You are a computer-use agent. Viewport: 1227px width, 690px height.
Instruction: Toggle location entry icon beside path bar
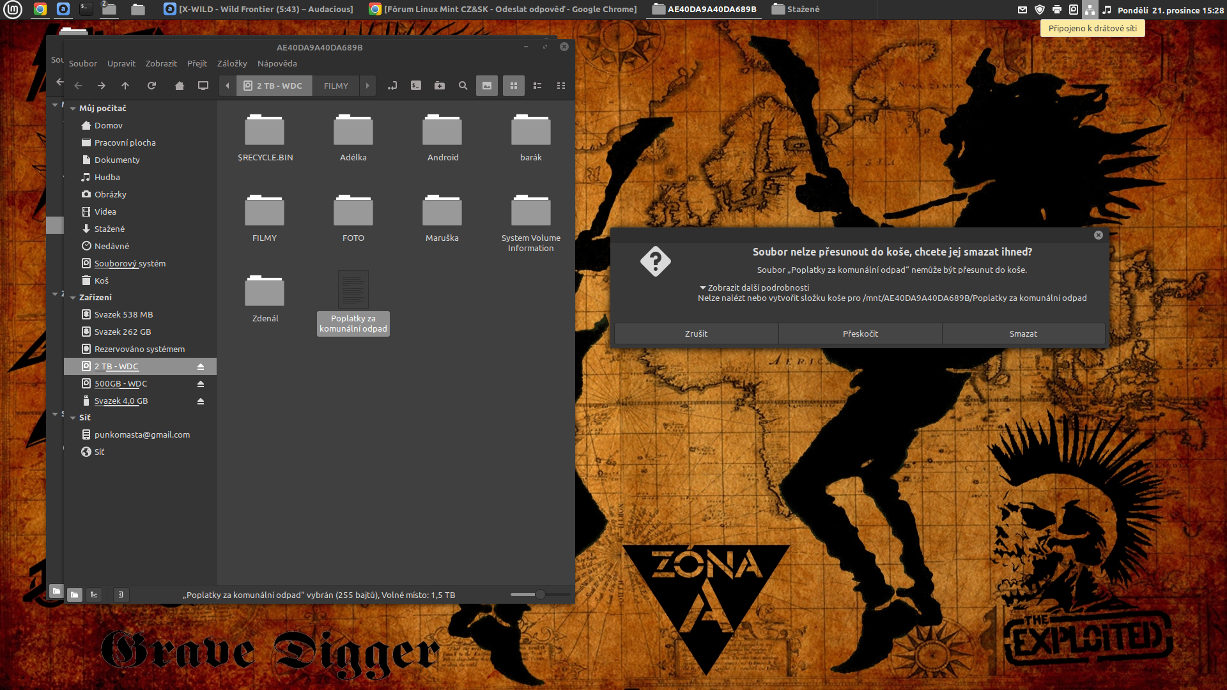[392, 86]
